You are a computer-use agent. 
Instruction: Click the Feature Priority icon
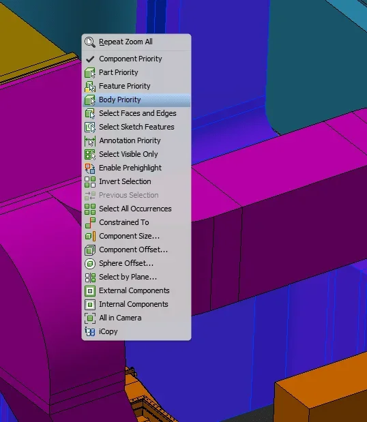(90, 86)
